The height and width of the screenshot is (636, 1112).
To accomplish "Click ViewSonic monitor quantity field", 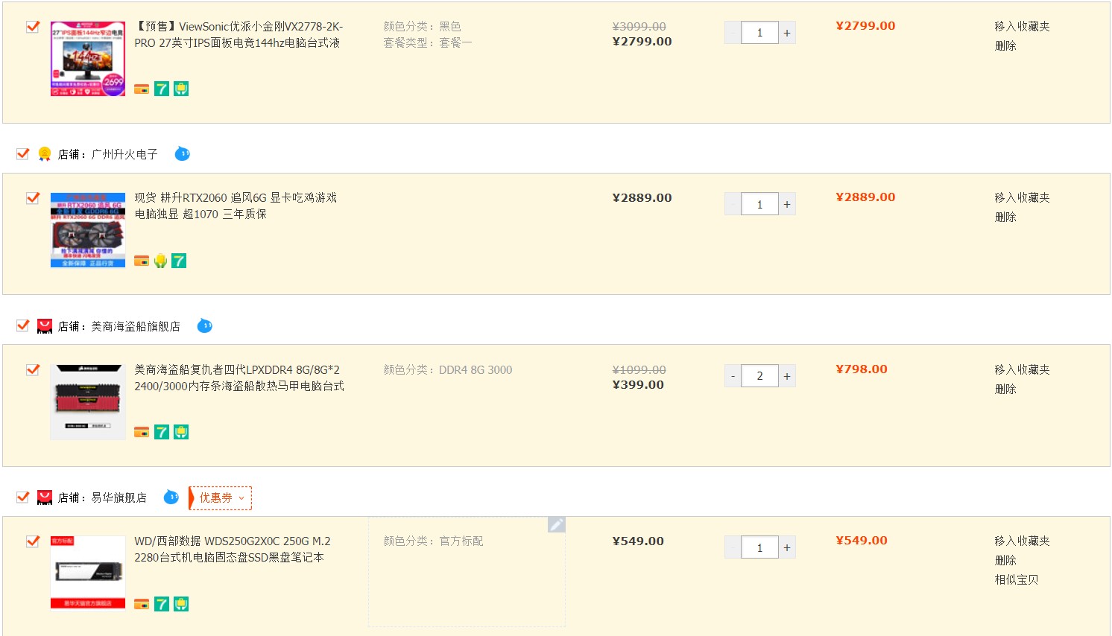I will (759, 33).
